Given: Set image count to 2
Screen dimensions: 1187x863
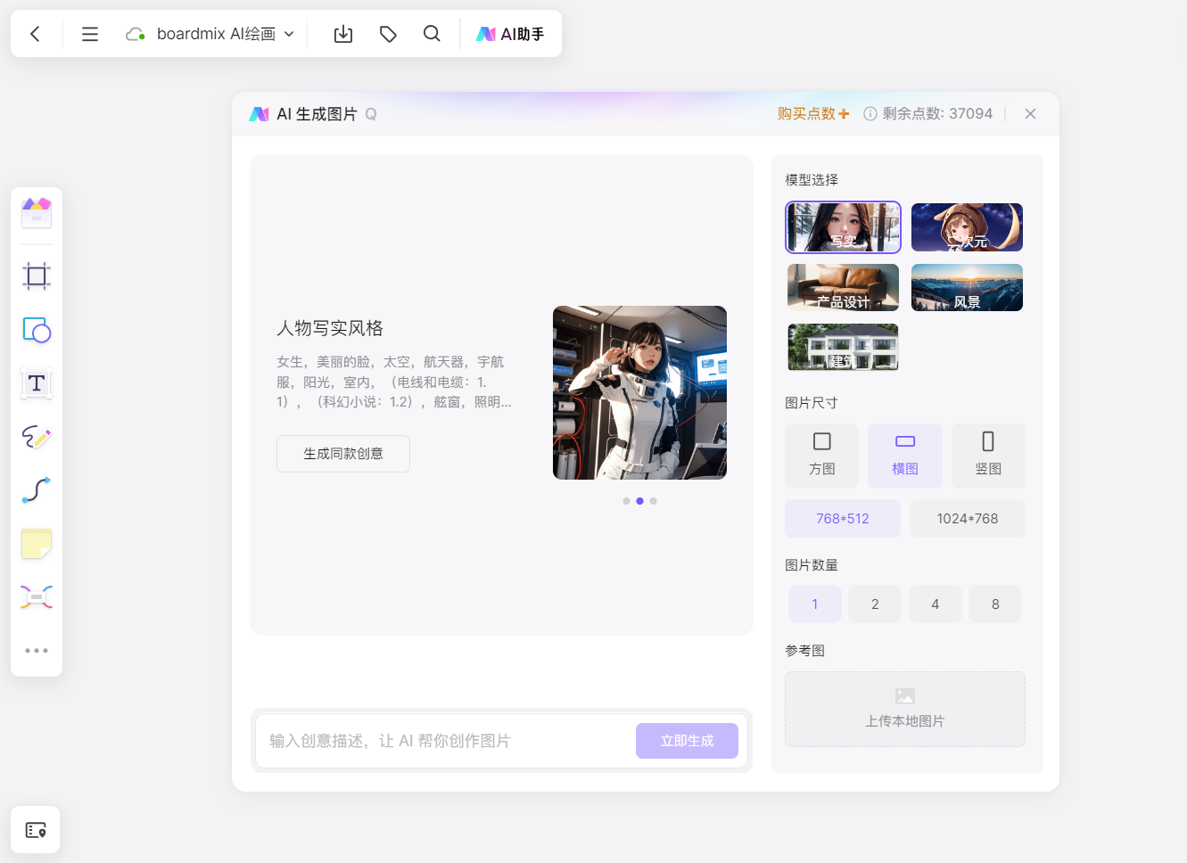Looking at the screenshot, I should click(875, 604).
